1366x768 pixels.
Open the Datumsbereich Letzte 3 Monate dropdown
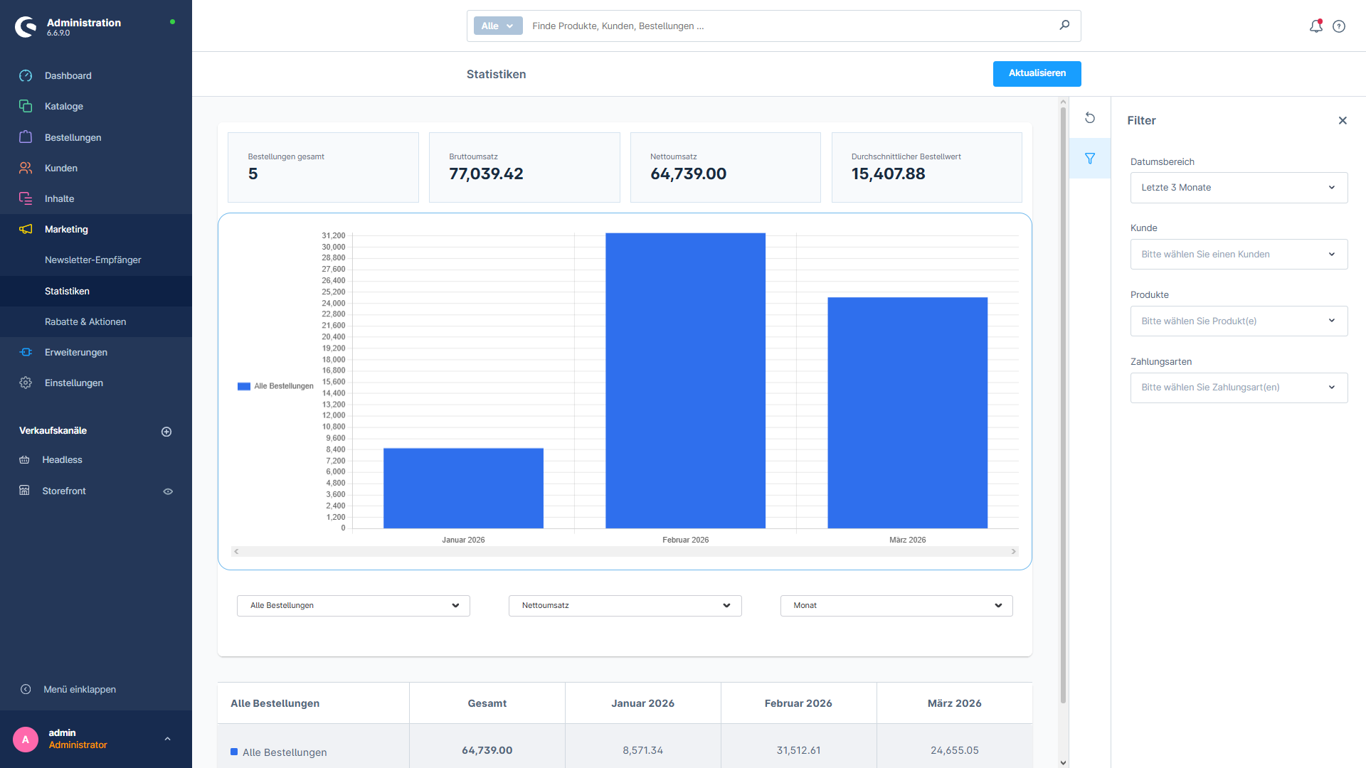click(1239, 188)
